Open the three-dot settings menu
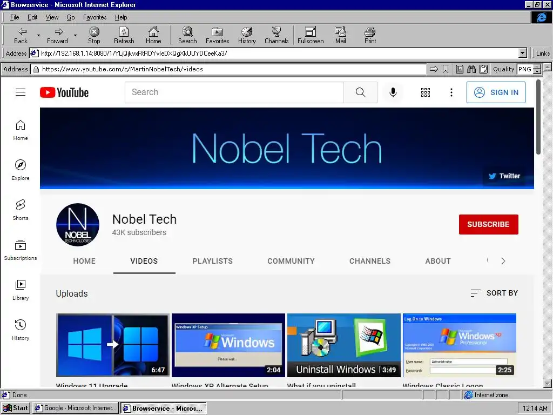The height and width of the screenshot is (415, 553). click(451, 92)
